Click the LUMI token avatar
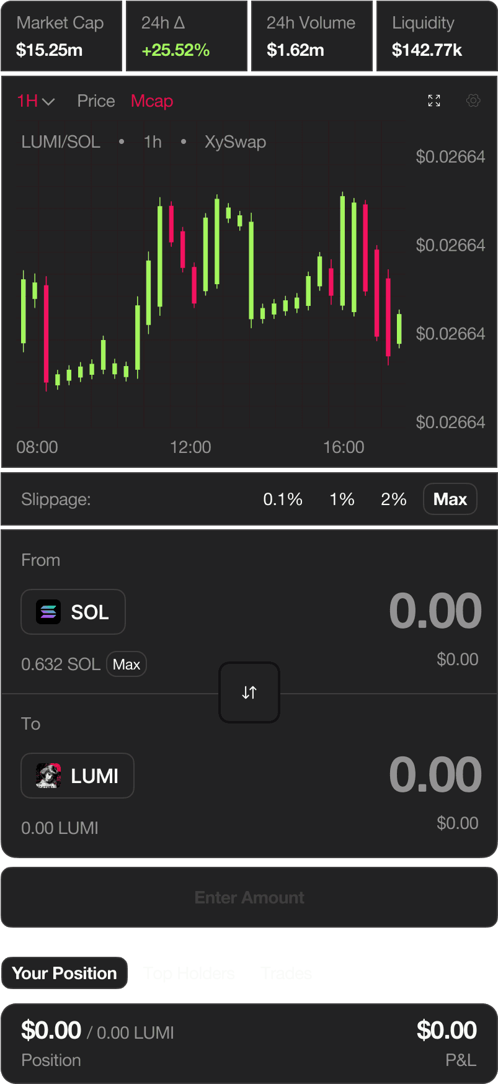498x1084 pixels. 48,776
